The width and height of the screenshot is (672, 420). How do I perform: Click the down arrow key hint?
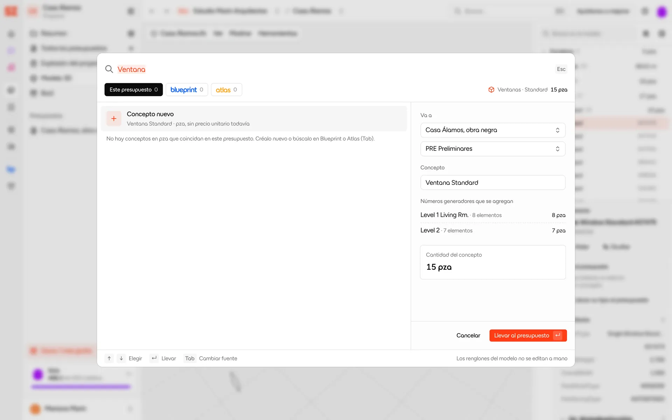click(x=121, y=358)
